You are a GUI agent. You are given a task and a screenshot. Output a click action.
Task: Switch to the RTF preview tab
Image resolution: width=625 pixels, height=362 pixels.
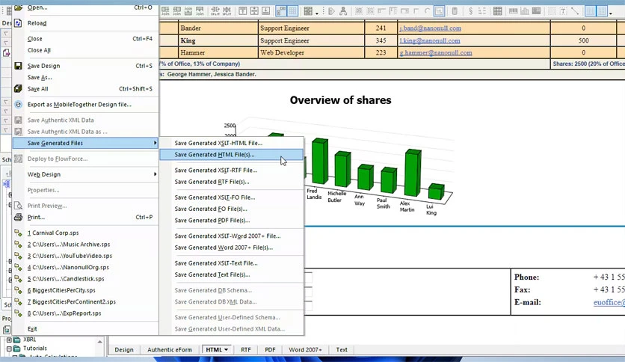click(x=245, y=349)
